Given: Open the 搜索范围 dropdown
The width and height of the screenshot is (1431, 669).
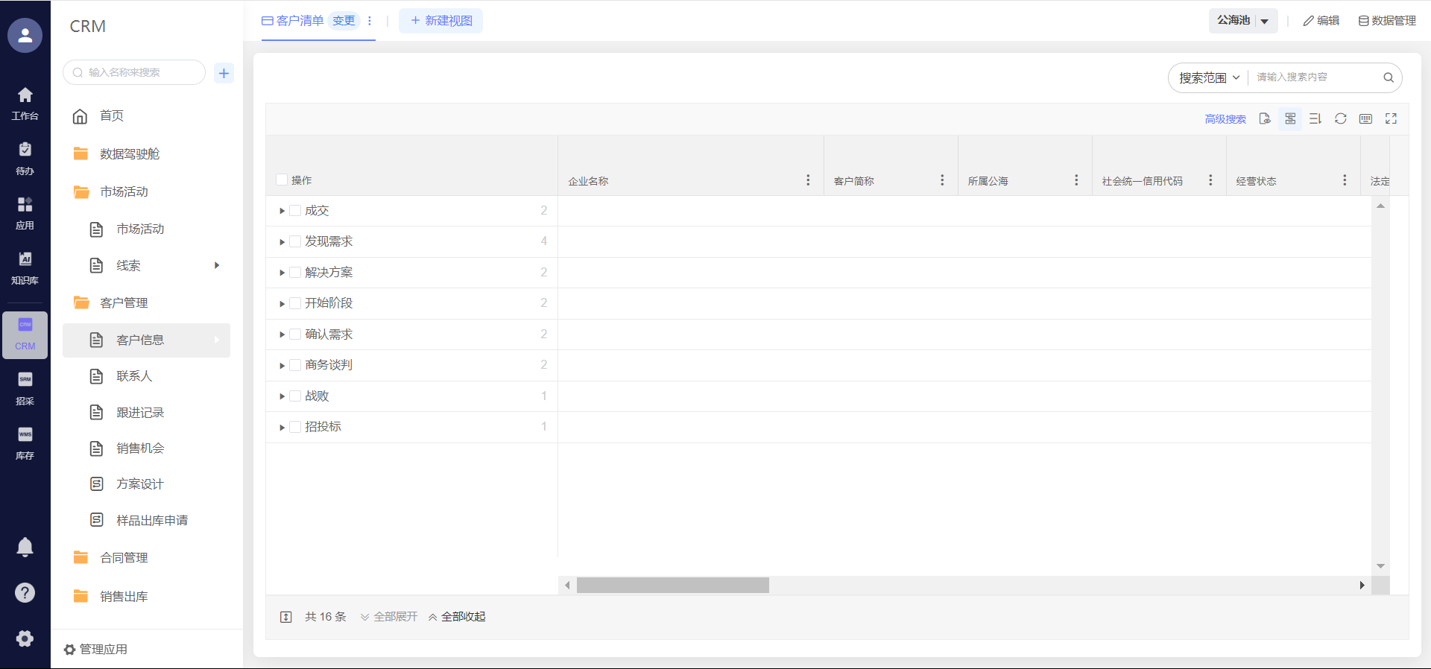Looking at the screenshot, I should pyautogui.click(x=1208, y=77).
